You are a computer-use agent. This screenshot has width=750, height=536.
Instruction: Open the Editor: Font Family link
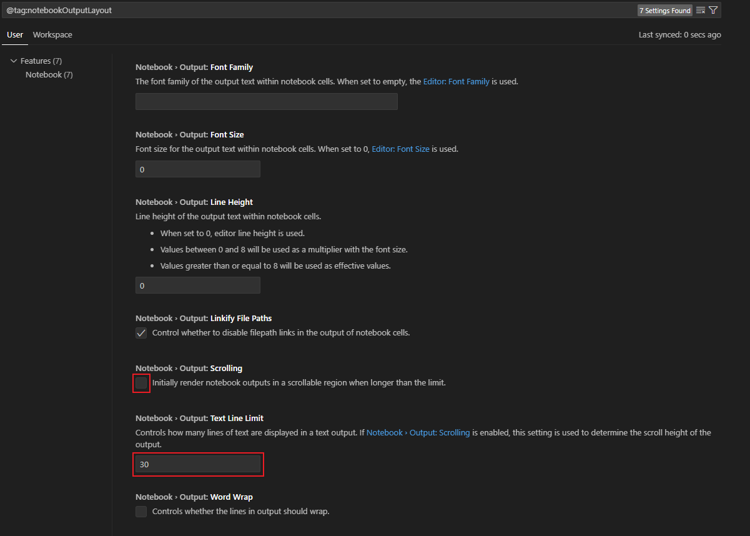point(456,81)
